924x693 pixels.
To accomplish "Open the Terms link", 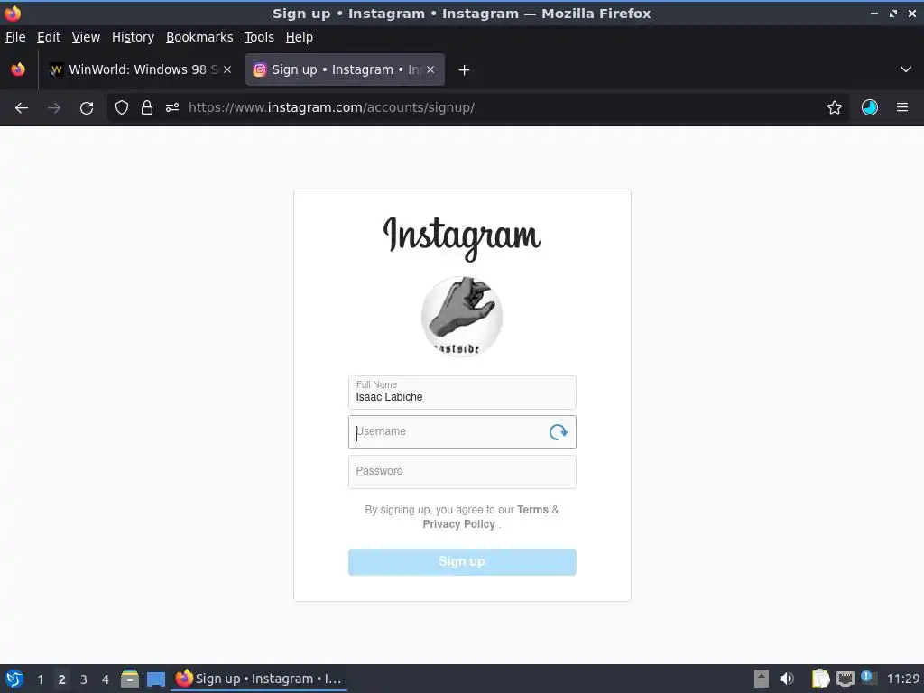I will (532, 510).
